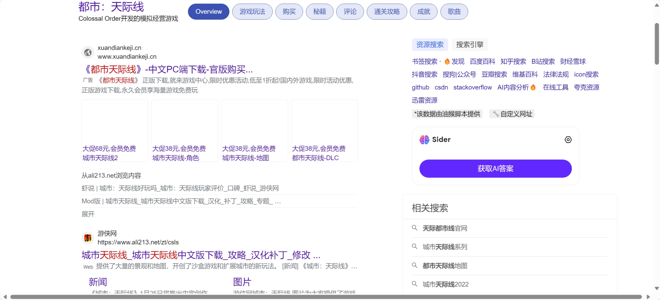660x300 pixels.
Task: Select the Overview tab
Action: (x=209, y=12)
